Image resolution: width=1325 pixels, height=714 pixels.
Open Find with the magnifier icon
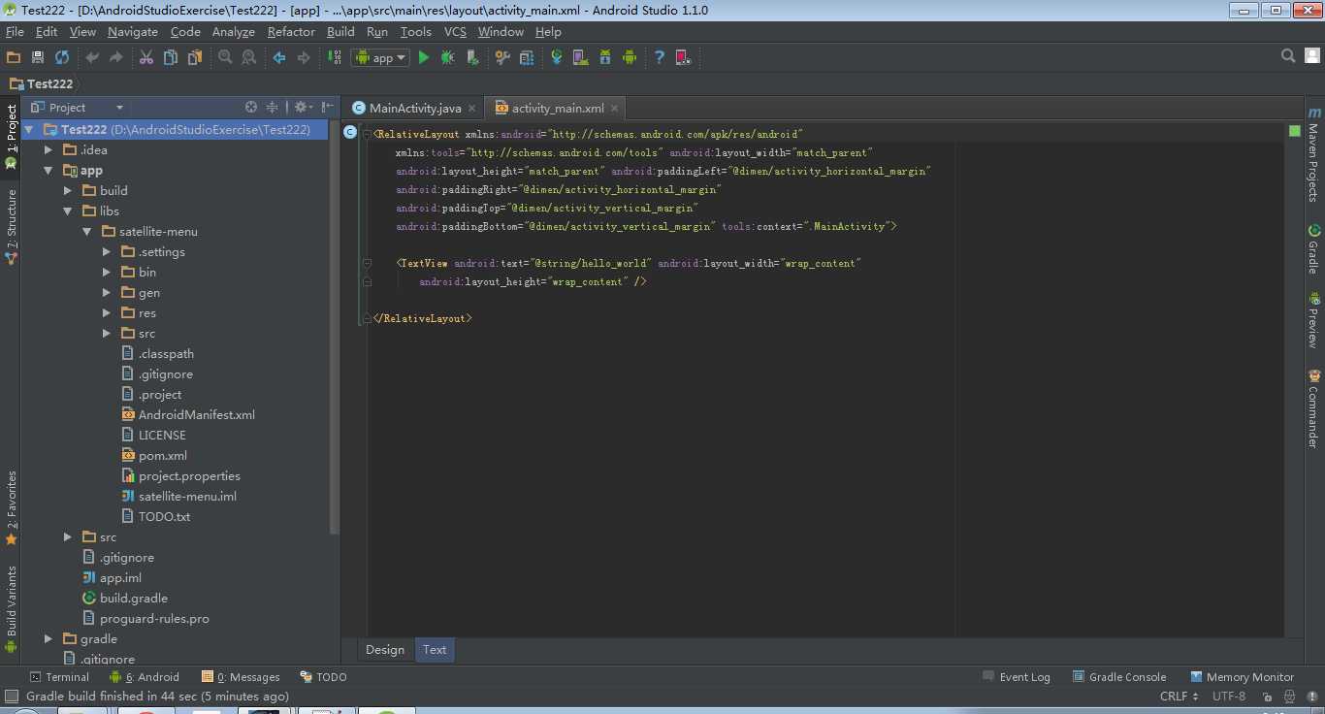click(225, 57)
